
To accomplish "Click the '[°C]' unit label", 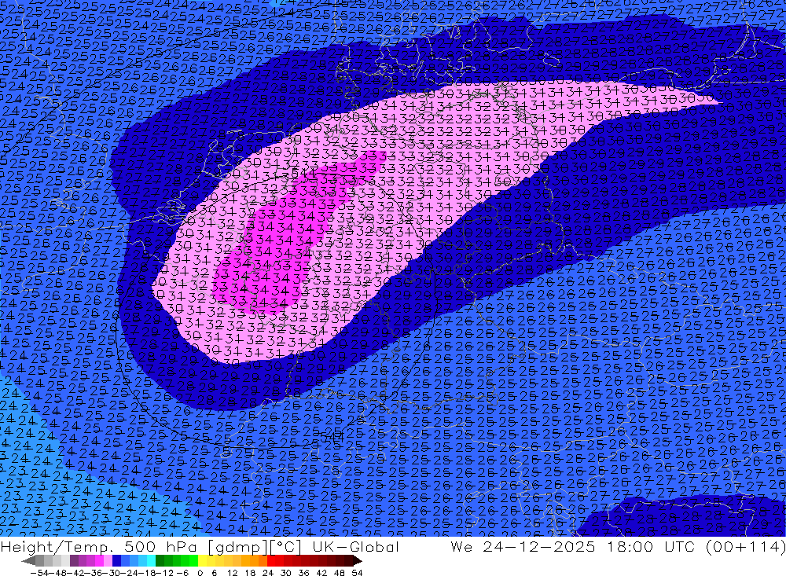I will click(x=285, y=546).
